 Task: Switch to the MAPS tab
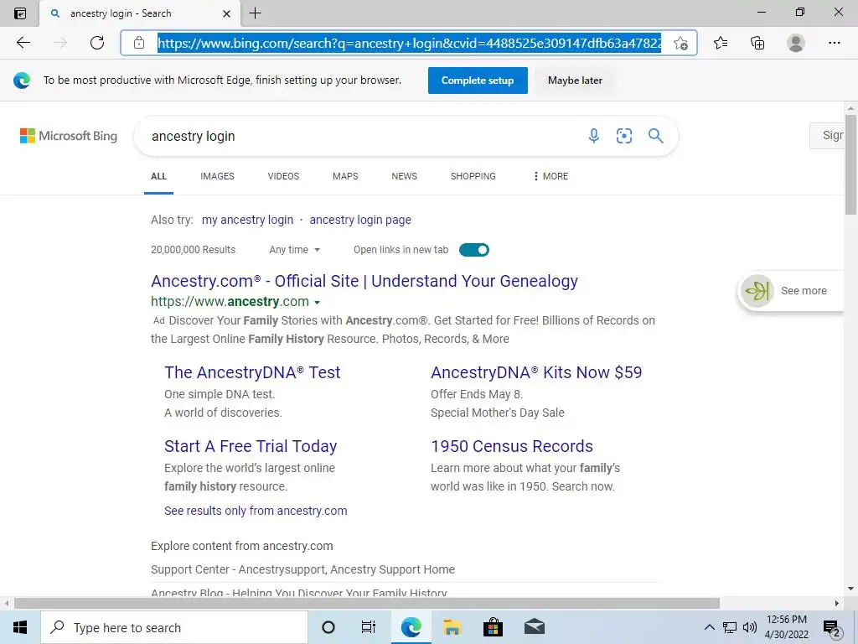(x=345, y=176)
